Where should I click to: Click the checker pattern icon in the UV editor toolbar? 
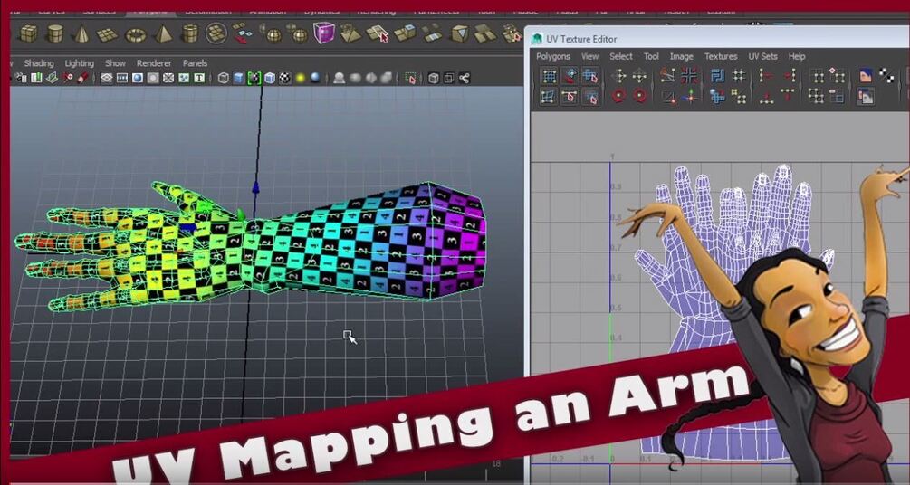(x=886, y=75)
